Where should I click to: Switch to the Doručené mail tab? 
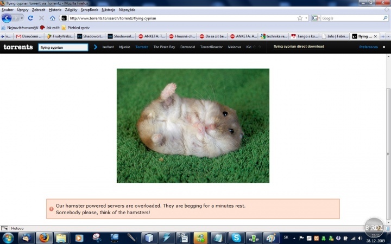click(x=29, y=36)
